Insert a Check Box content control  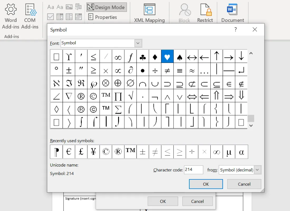click(50, 17)
